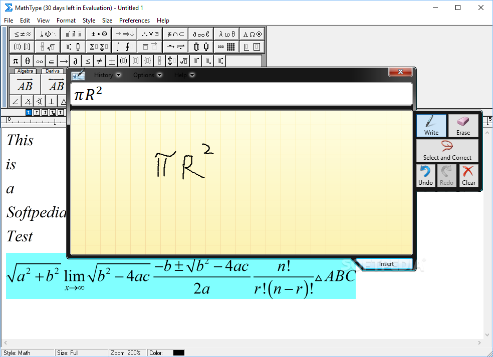Open the spaces and ellipses palette

tap(48, 34)
